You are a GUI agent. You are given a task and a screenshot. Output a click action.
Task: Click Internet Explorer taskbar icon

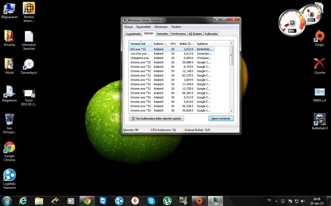pyautogui.click(x=23, y=201)
